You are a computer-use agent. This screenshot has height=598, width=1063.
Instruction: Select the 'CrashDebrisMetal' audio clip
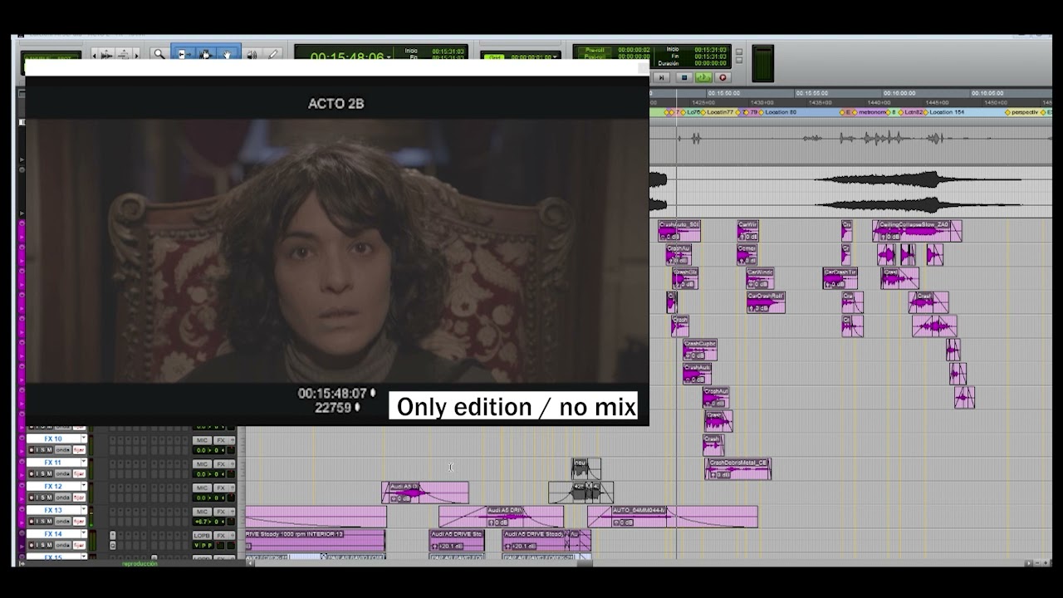click(738, 469)
